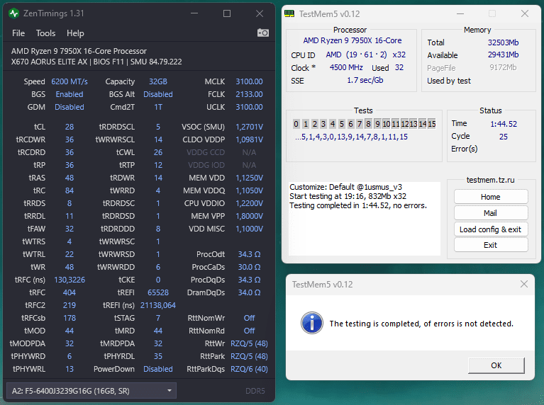Click the X670 AORUS ELITE AX BIOS line

coord(96,62)
